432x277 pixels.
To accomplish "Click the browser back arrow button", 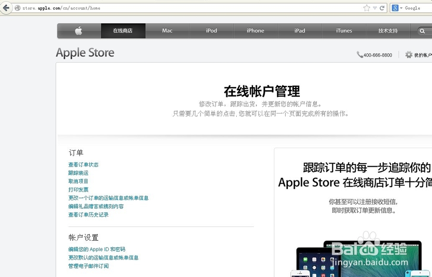I will [x=6, y=8].
